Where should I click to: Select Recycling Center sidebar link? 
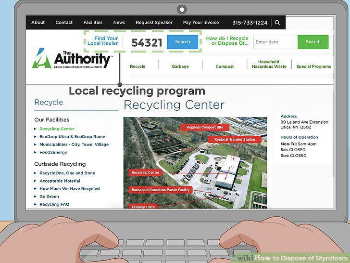click(57, 129)
